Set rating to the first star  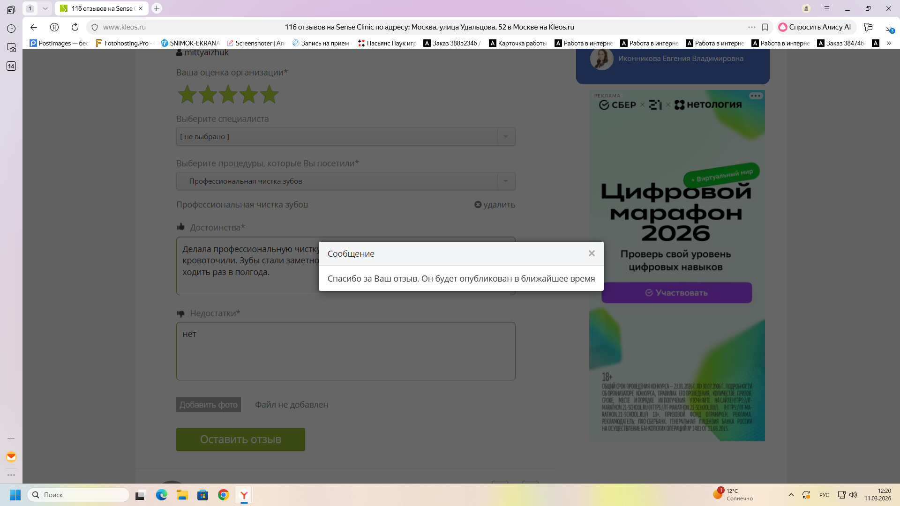tap(187, 95)
